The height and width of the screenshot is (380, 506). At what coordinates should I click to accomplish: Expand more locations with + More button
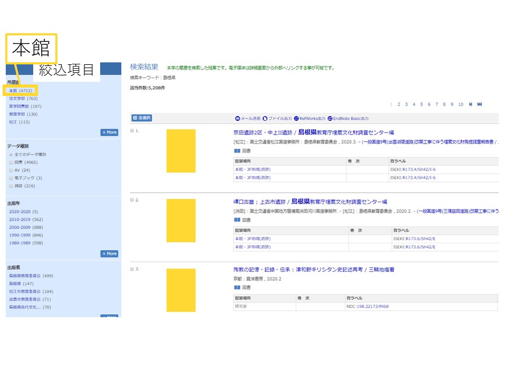(x=110, y=132)
